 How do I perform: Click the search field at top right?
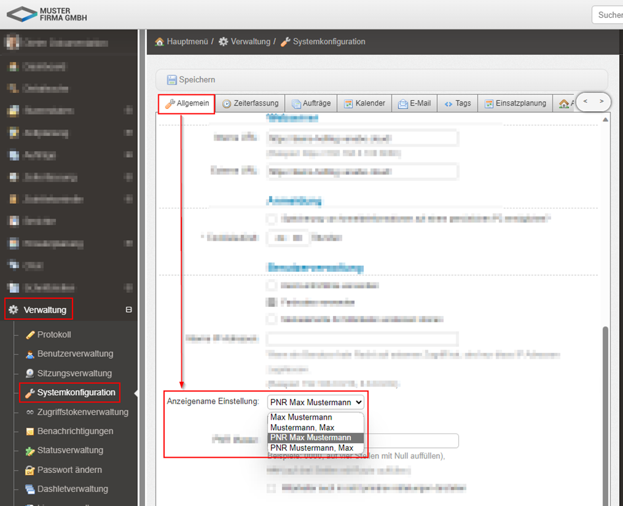click(x=608, y=15)
